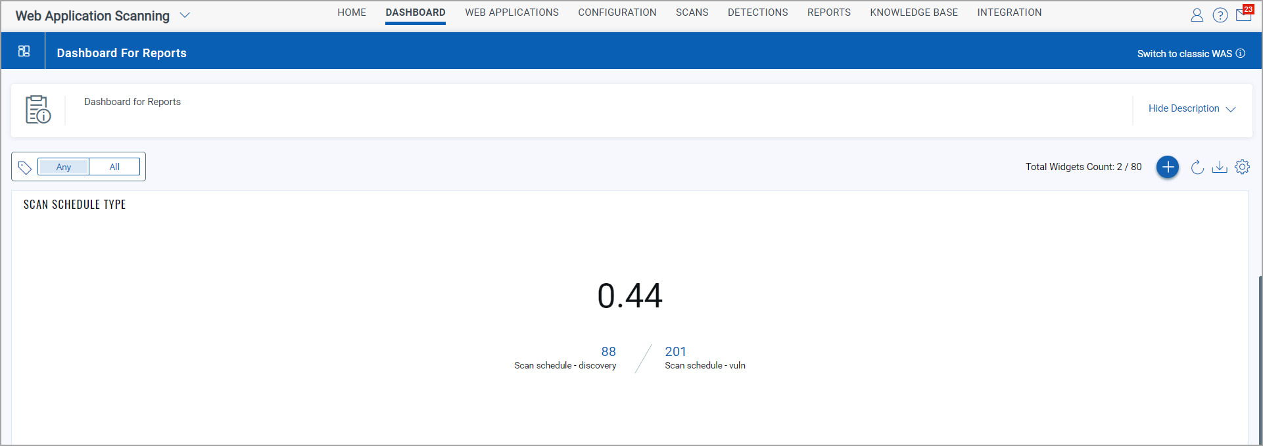The height and width of the screenshot is (446, 1263).
Task: Click the download dashboard icon
Action: (1219, 167)
